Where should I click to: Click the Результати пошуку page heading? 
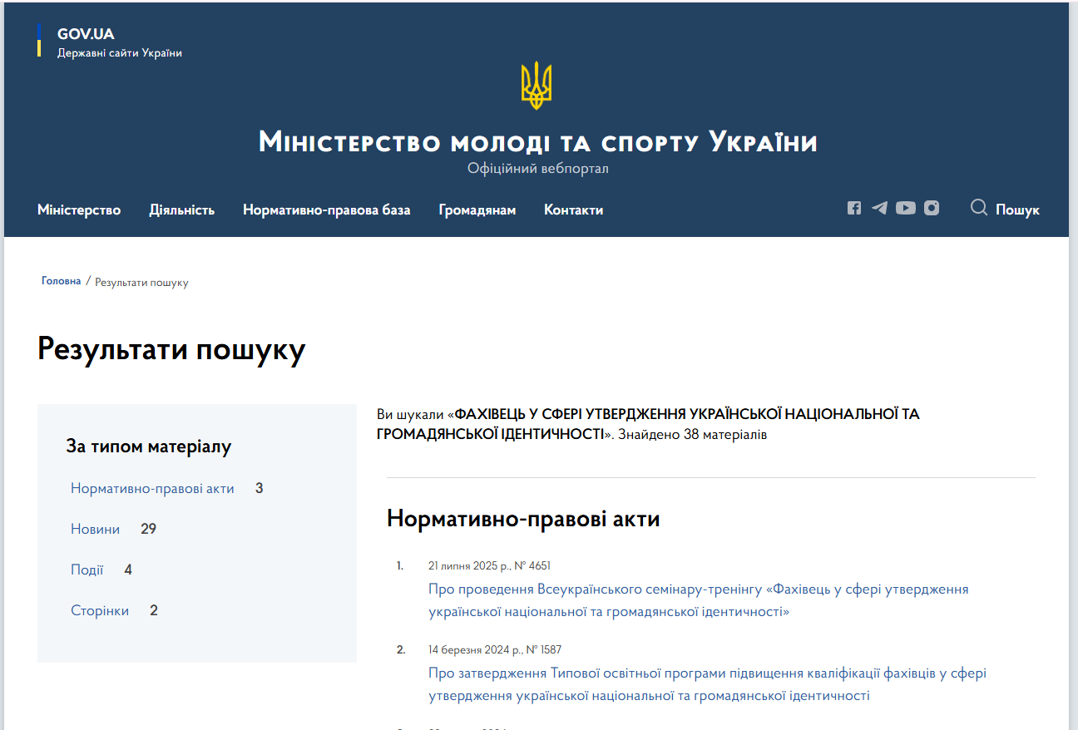171,349
